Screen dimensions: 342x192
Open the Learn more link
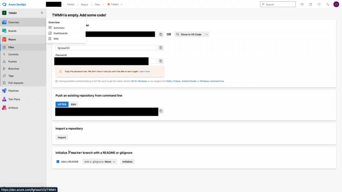click(x=144, y=71)
